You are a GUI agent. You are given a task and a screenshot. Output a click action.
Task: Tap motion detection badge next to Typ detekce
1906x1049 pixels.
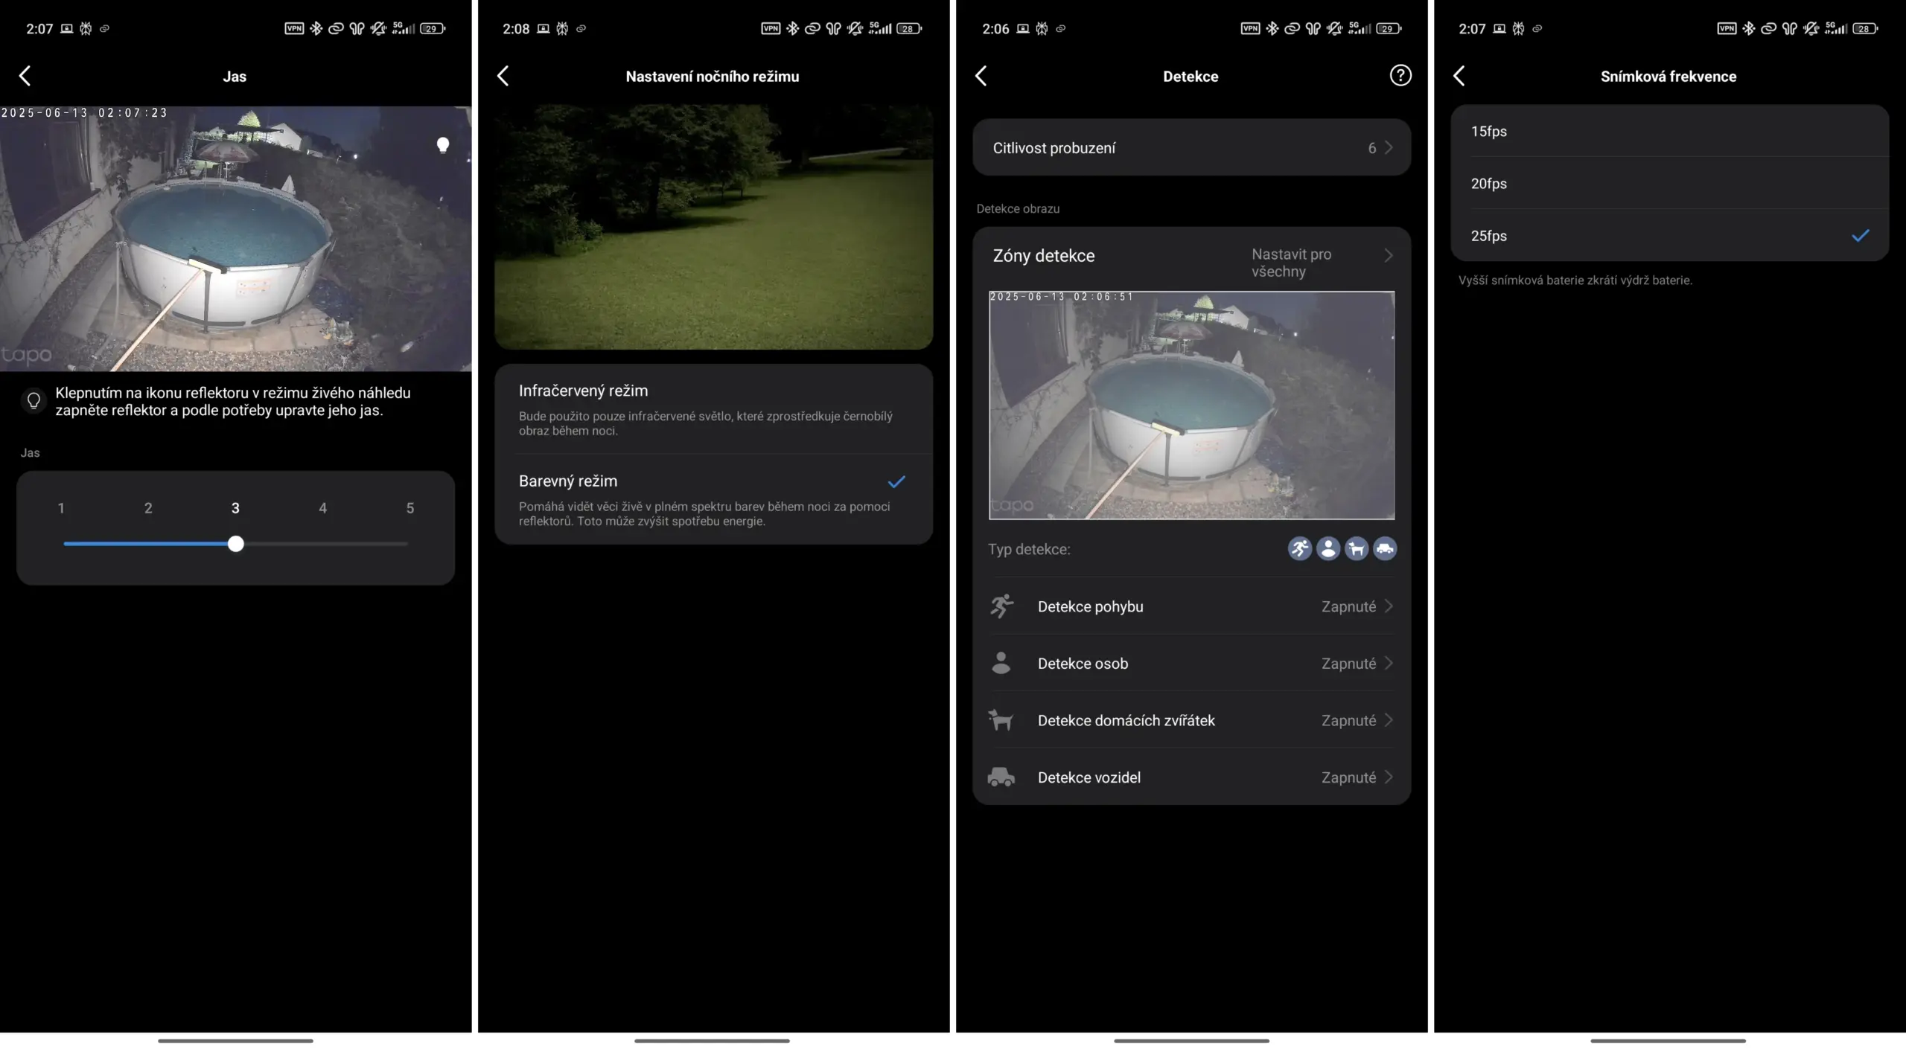point(1300,548)
